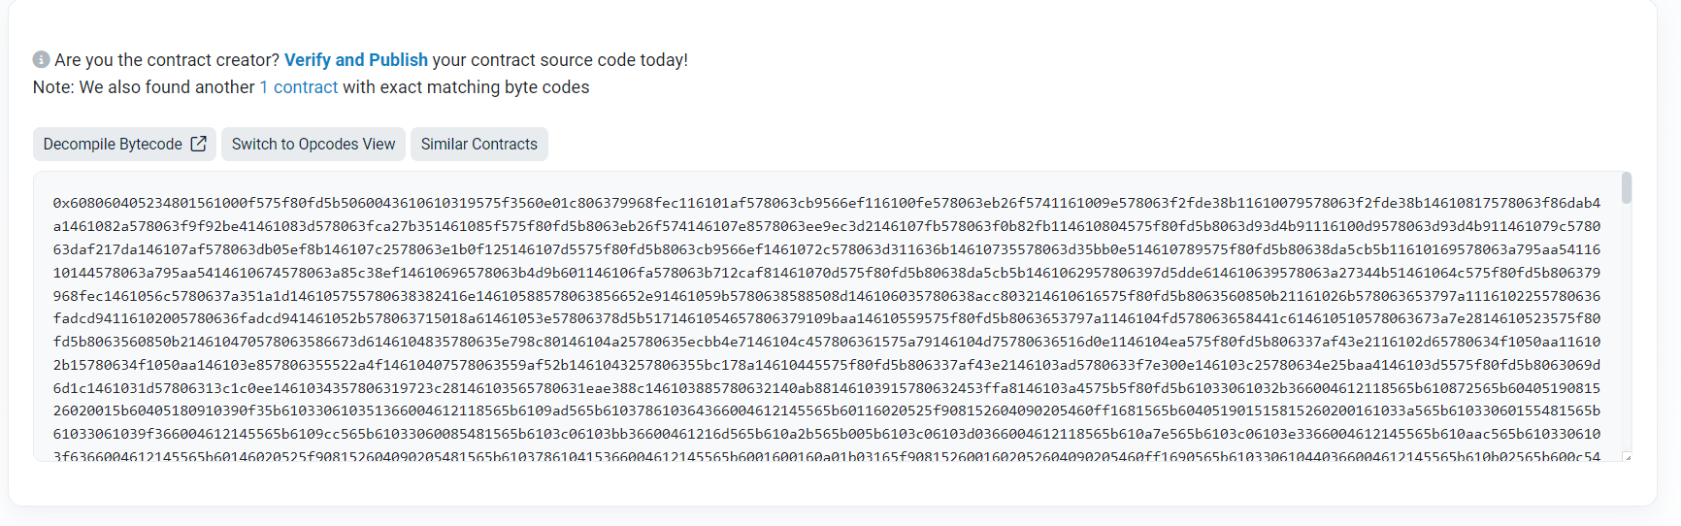The height and width of the screenshot is (526, 1681).
Task: Click the bytecode line starting with a1461082a578063
Action: point(826,226)
